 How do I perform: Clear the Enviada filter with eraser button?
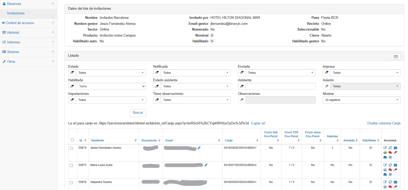[242, 73]
